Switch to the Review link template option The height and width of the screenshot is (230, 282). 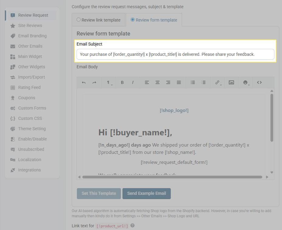(78, 19)
